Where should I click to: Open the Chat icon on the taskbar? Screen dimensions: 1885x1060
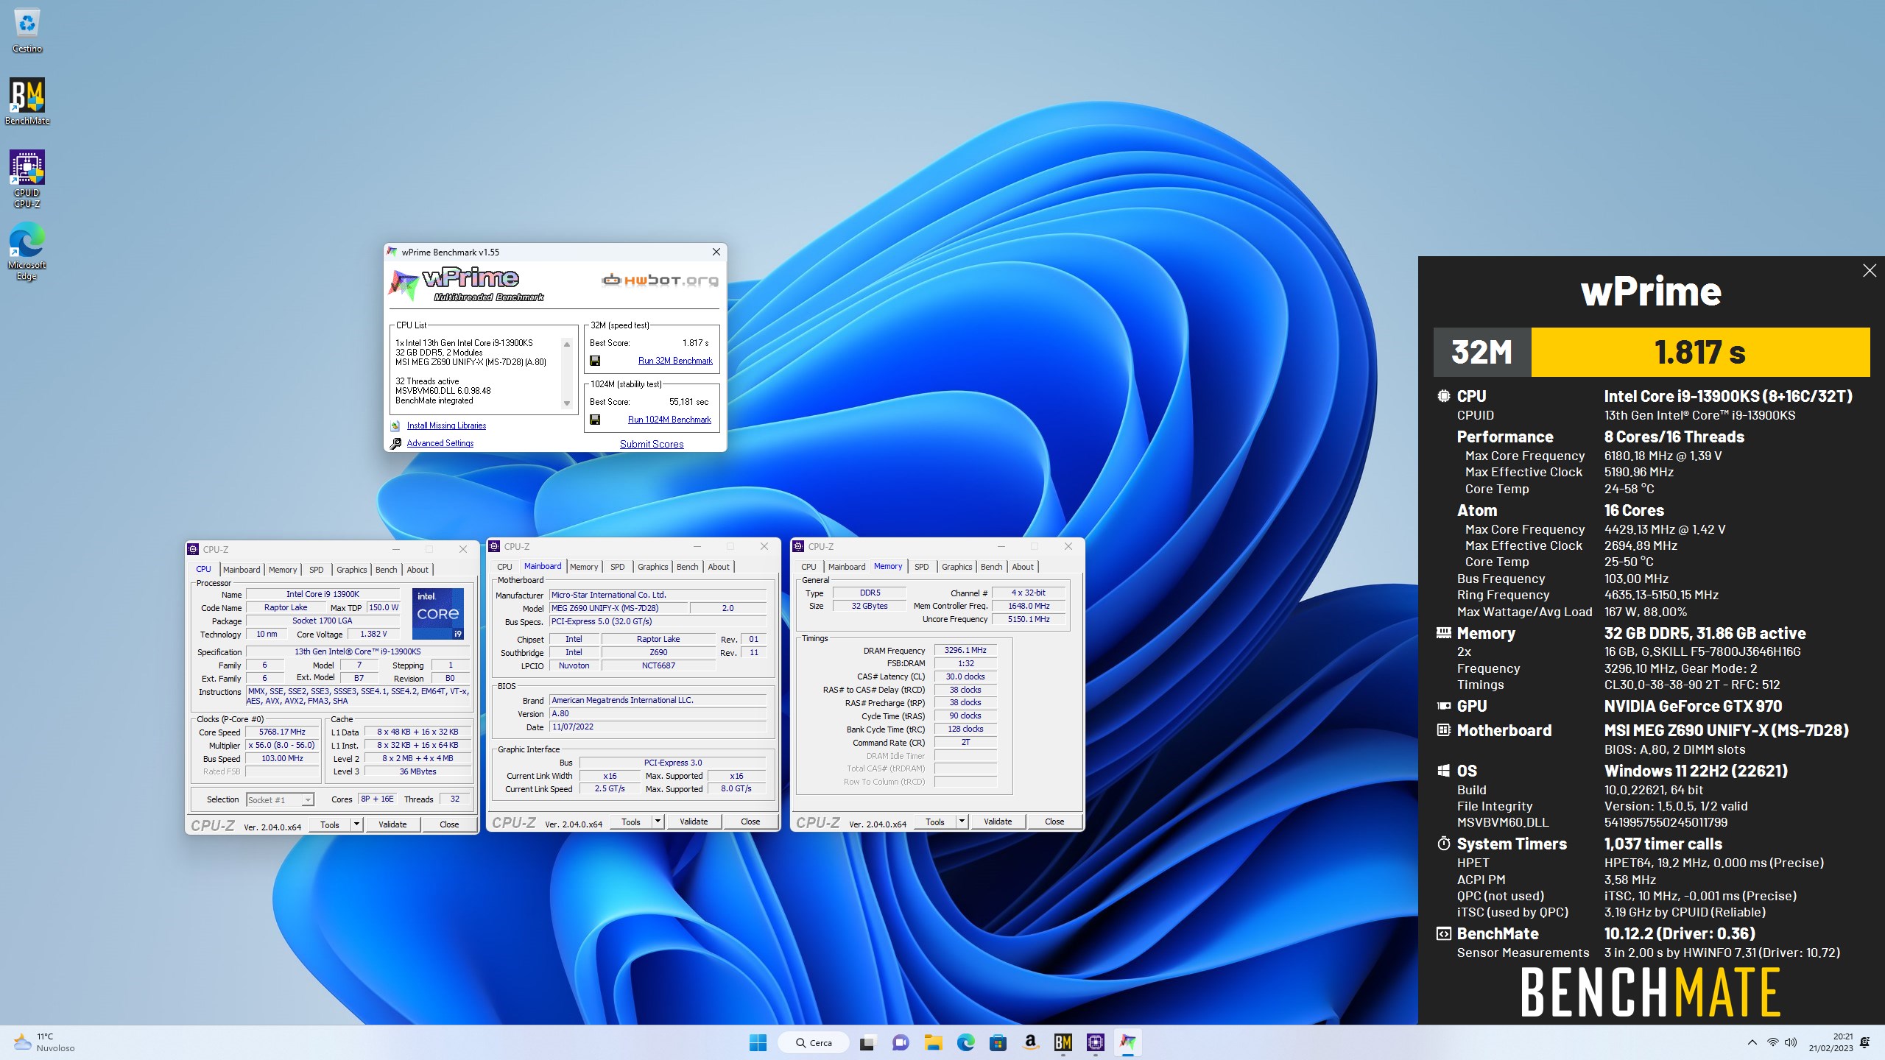[900, 1042]
